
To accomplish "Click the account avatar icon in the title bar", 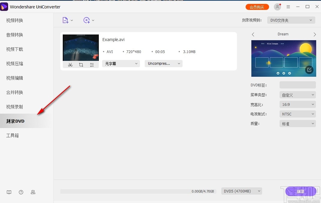I will click(277, 7).
